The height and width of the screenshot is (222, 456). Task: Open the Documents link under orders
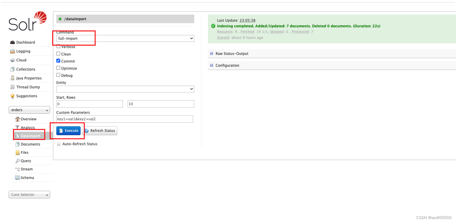tap(30, 144)
